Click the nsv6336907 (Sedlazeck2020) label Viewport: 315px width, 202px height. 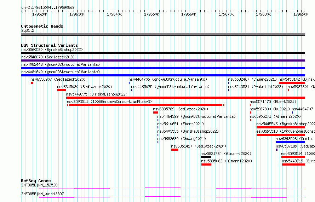click(58, 79)
